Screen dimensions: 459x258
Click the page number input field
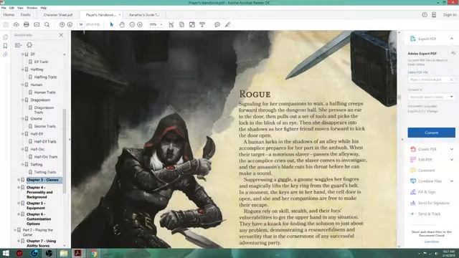81,24
